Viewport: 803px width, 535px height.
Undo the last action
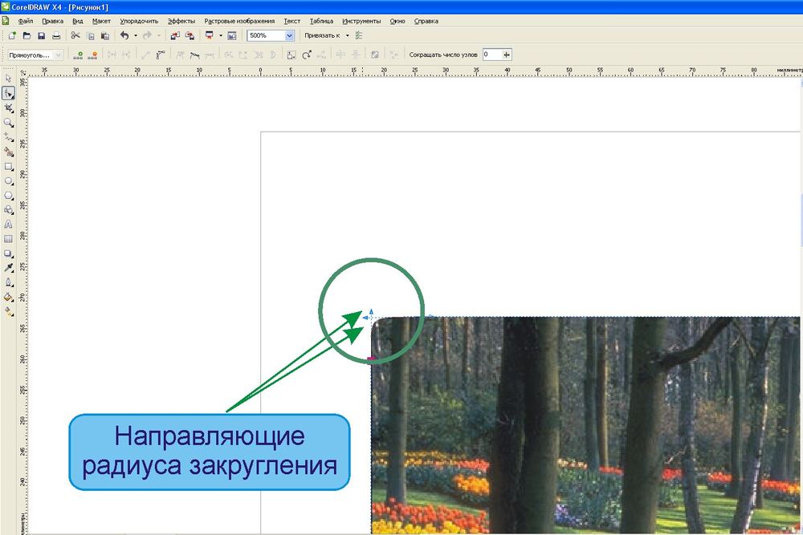pyautogui.click(x=124, y=35)
